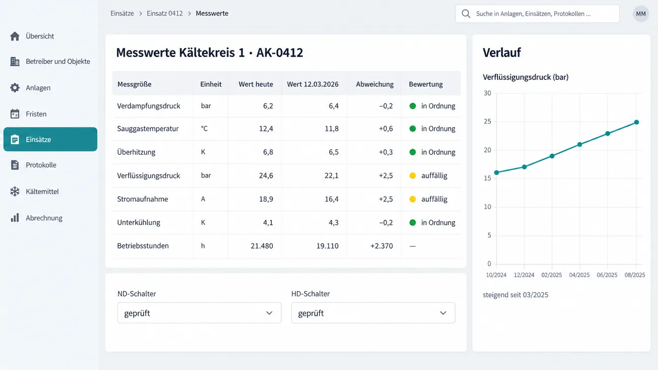658x370 pixels.
Task: Select the Sauggastemperatur row label
Action: pos(148,129)
